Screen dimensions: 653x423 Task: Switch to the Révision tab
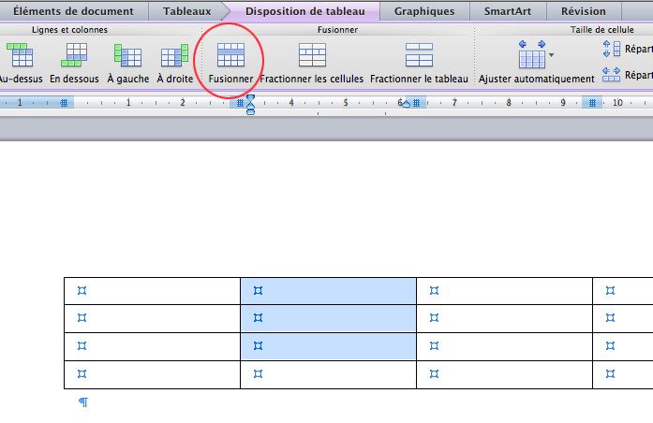583,11
